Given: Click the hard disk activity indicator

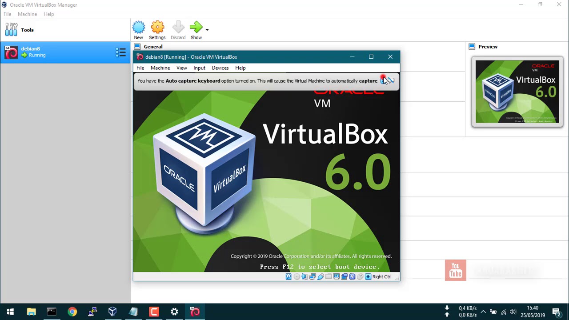Looking at the screenshot, I should (289, 276).
